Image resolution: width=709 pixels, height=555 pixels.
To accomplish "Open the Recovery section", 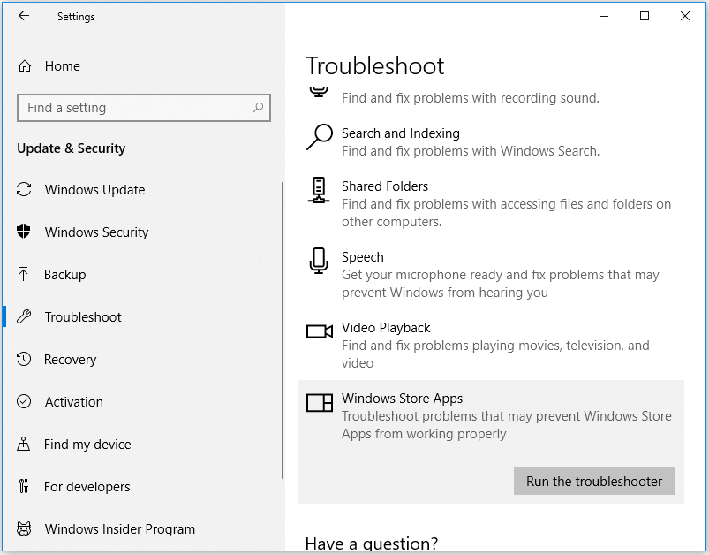I will point(70,360).
